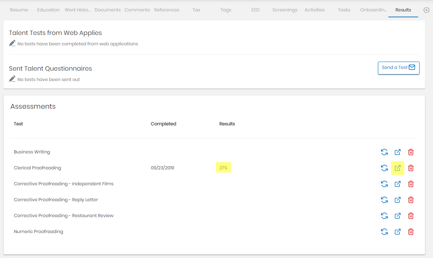The image size is (433, 258).
Task: Select the 27% result value
Action: tap(223, 168)
